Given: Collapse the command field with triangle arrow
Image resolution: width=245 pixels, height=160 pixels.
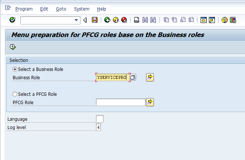Looking at the screenshot, I should 85,20.
